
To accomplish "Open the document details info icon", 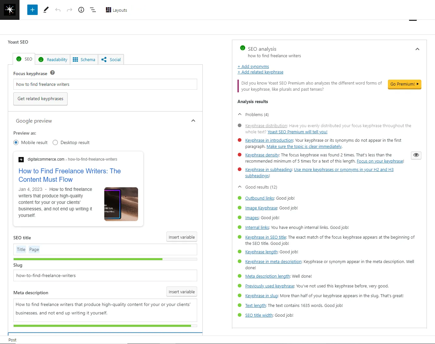I will click(x=81, y=10).
